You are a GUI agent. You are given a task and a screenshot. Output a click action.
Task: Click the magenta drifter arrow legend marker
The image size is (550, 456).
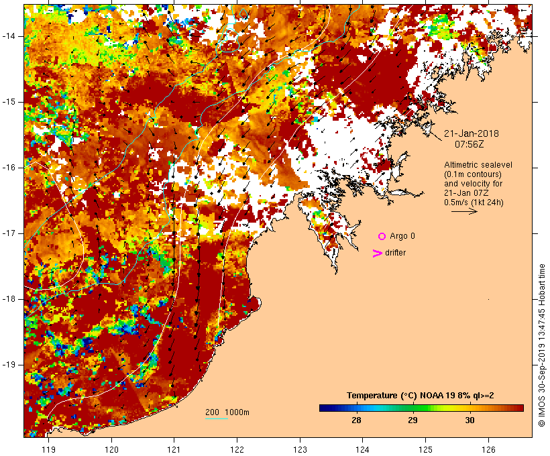click(378, 253)
